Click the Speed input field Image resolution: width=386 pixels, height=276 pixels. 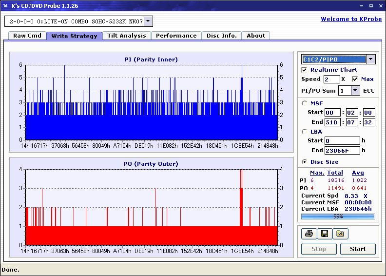(x=331, y=79)
